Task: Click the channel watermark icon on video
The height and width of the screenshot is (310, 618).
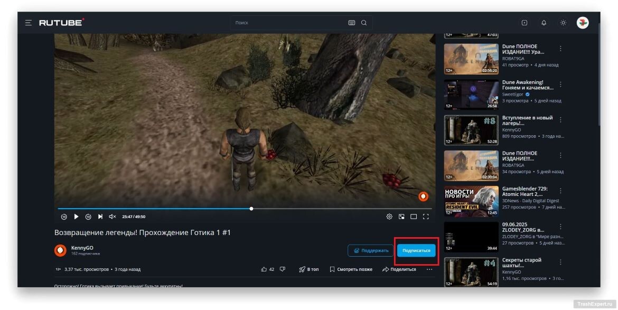Action: [x=423, y=196]
